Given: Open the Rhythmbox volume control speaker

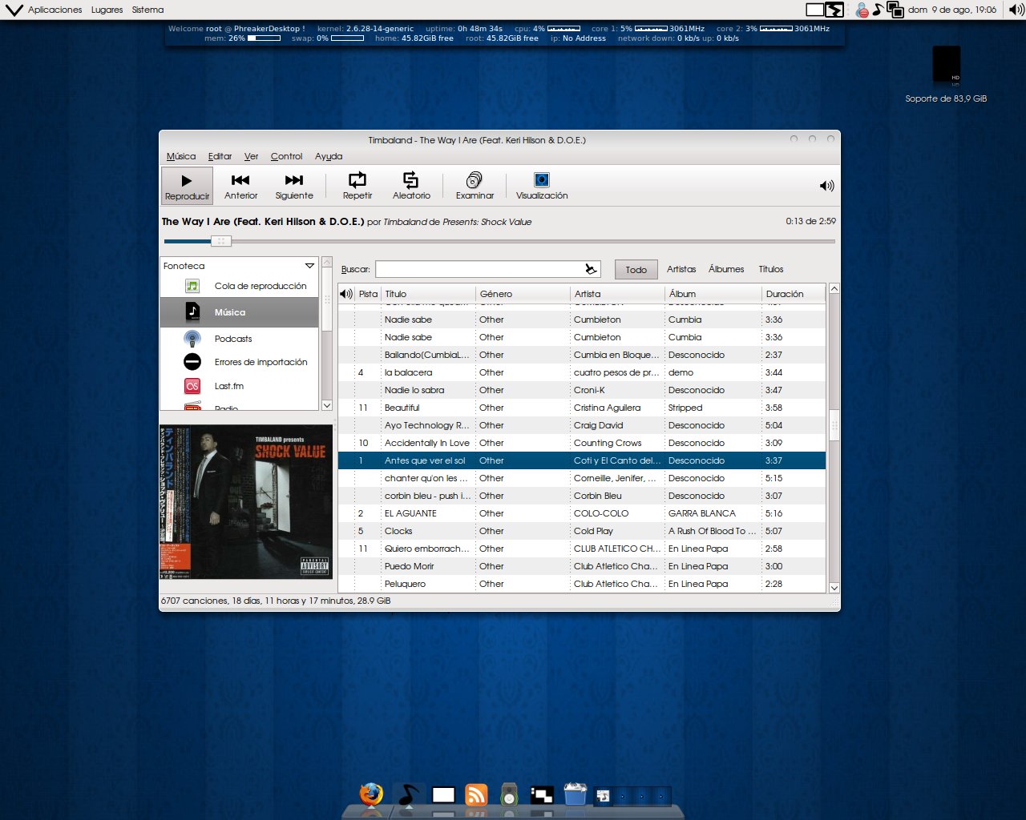Looking at the screenshot, I should pos(826,186).
